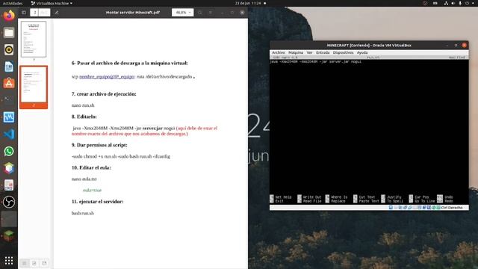This screenshot has width=478, height=269.
Task: Follow the nombre_equipo@IP_equipo link
Action: click(x=107, y=76)
